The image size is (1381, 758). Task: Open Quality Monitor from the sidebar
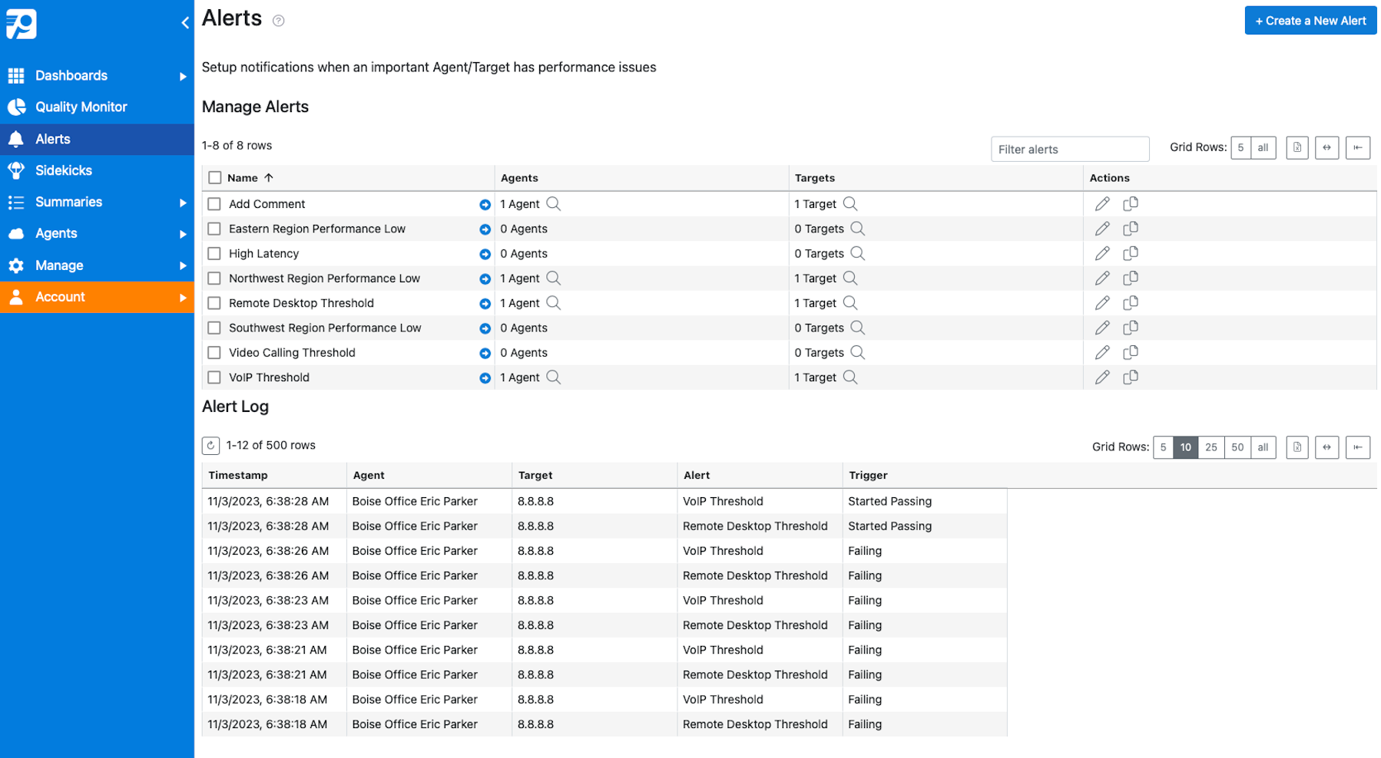pyautogui.click(x=81, y=107)
